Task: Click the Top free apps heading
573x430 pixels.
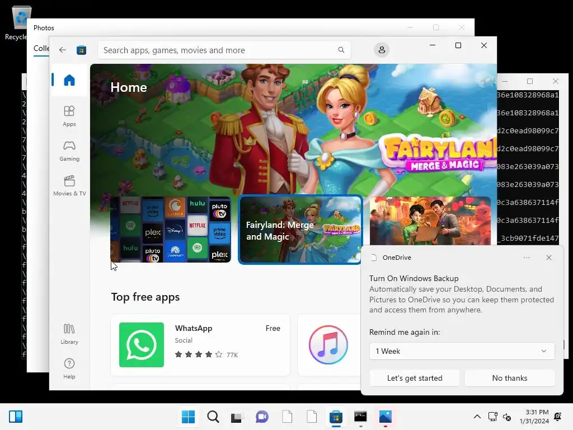Action: [x=145, y=297]
